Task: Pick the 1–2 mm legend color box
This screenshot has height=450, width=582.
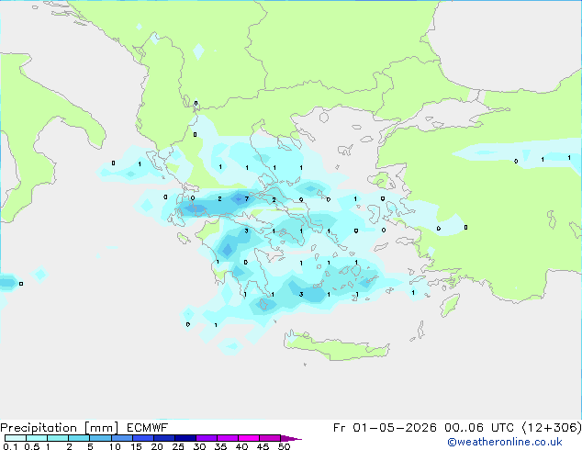Action: coord(58,438)
